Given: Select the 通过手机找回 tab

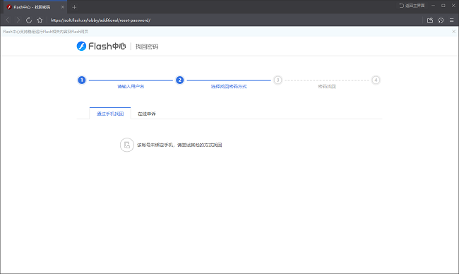Looking at the screenshot, I should [110, 114].
